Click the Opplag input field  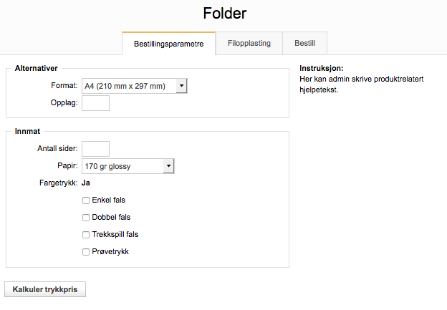96,103
